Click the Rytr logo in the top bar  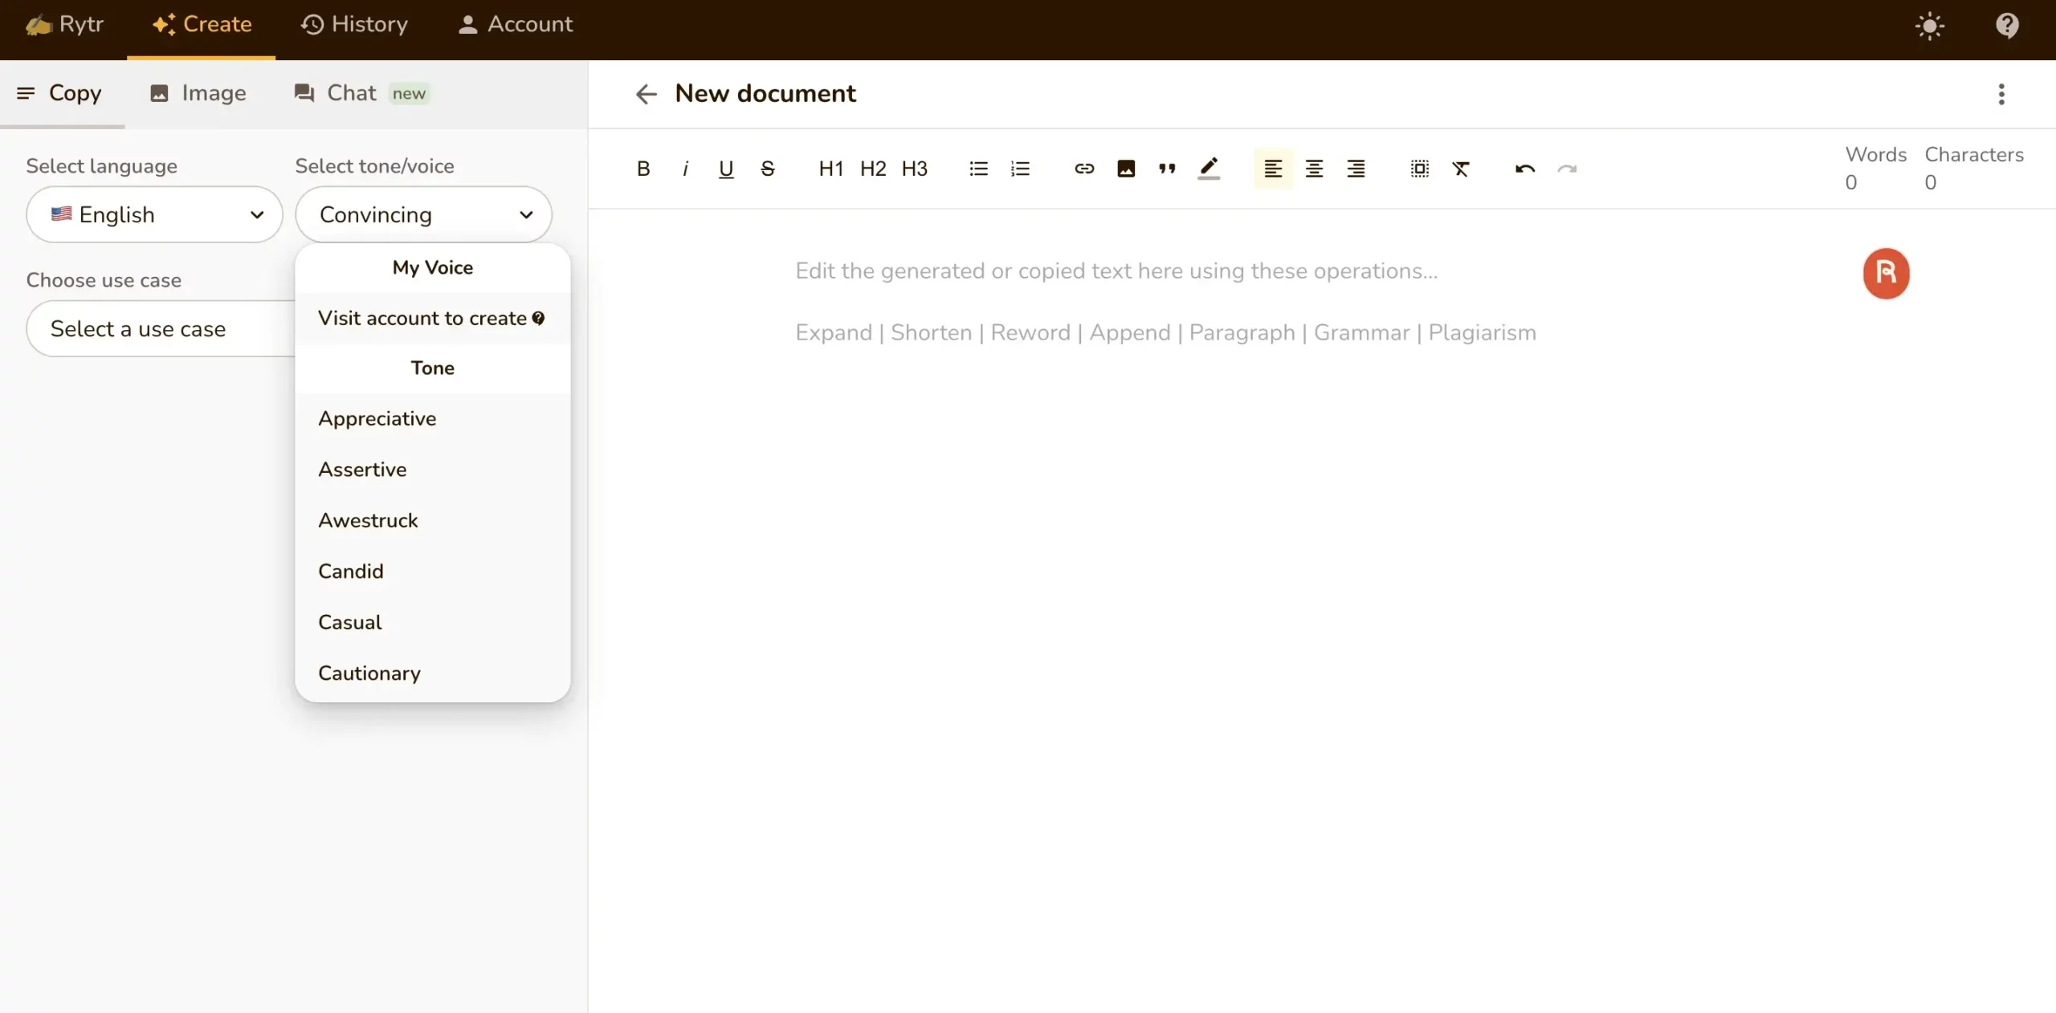pos(64,24)
